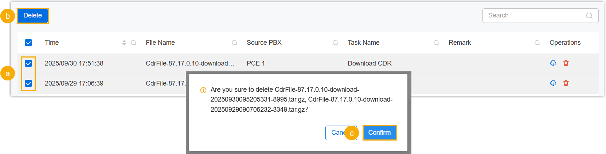Uncheck the 2025/09/29 17:06:39 row checkbox
This screenshot has height=154, width=606.
pyautogui.click(x=28, y=83)
